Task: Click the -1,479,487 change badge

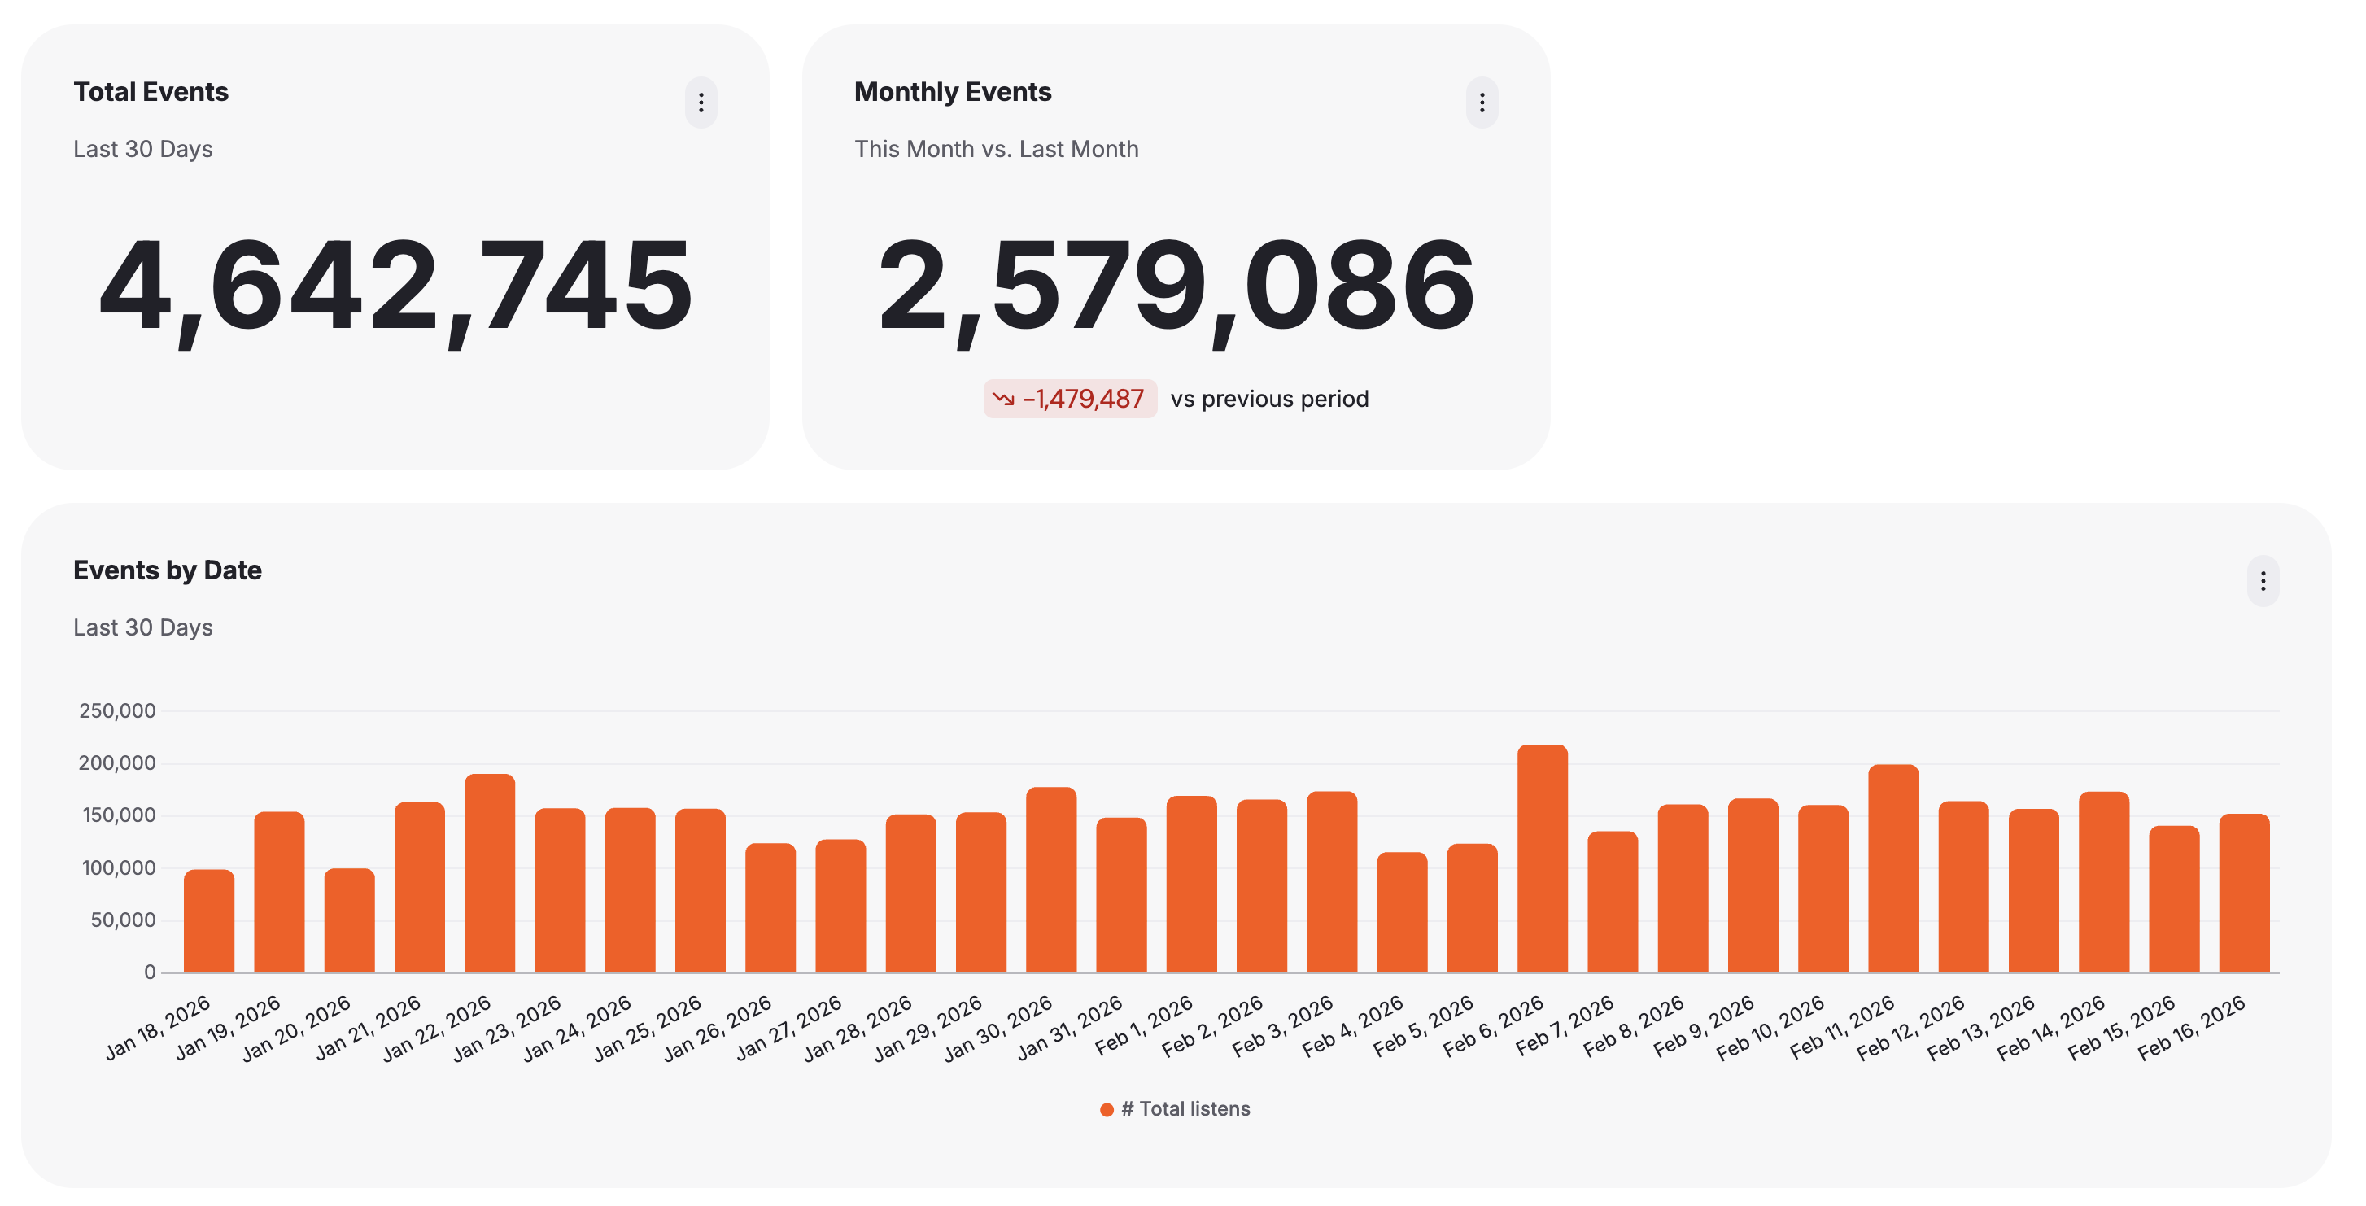Action: 1071,399
